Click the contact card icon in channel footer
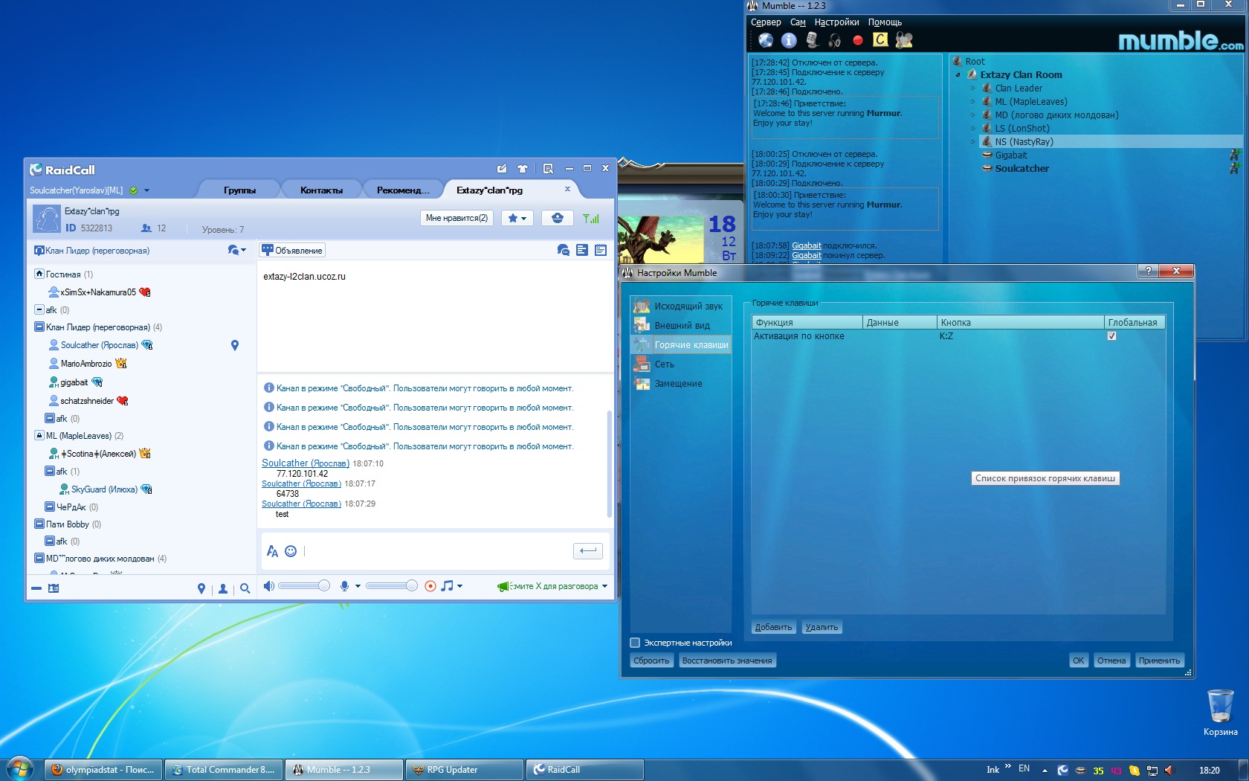Viewport: 1249px width, 781px height. (x=54, y=588)
